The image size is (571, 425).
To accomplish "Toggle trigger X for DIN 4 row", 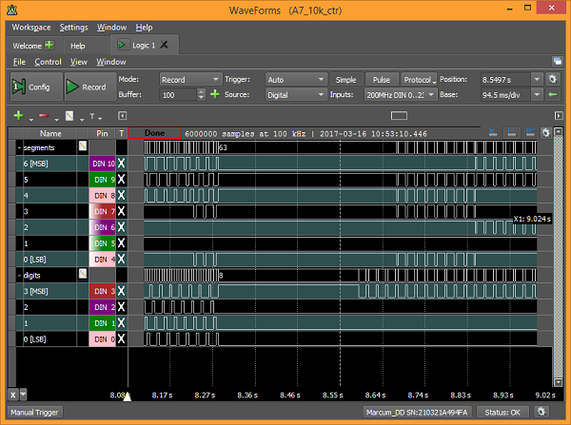I will tap(121, 260).
